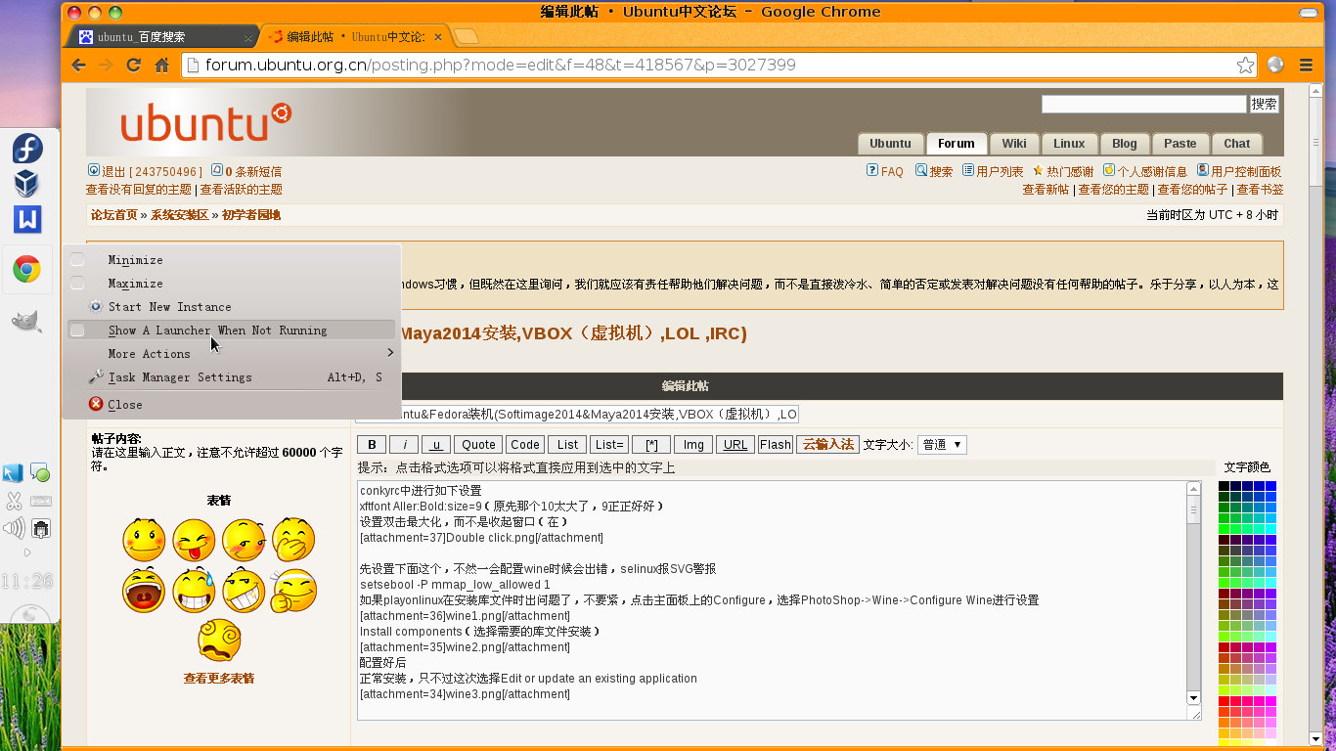Image resolution: width=1336 pixels, height=751 pixels.
Task: Bookmark this page with star icon
Action: tap(1245, 66)
